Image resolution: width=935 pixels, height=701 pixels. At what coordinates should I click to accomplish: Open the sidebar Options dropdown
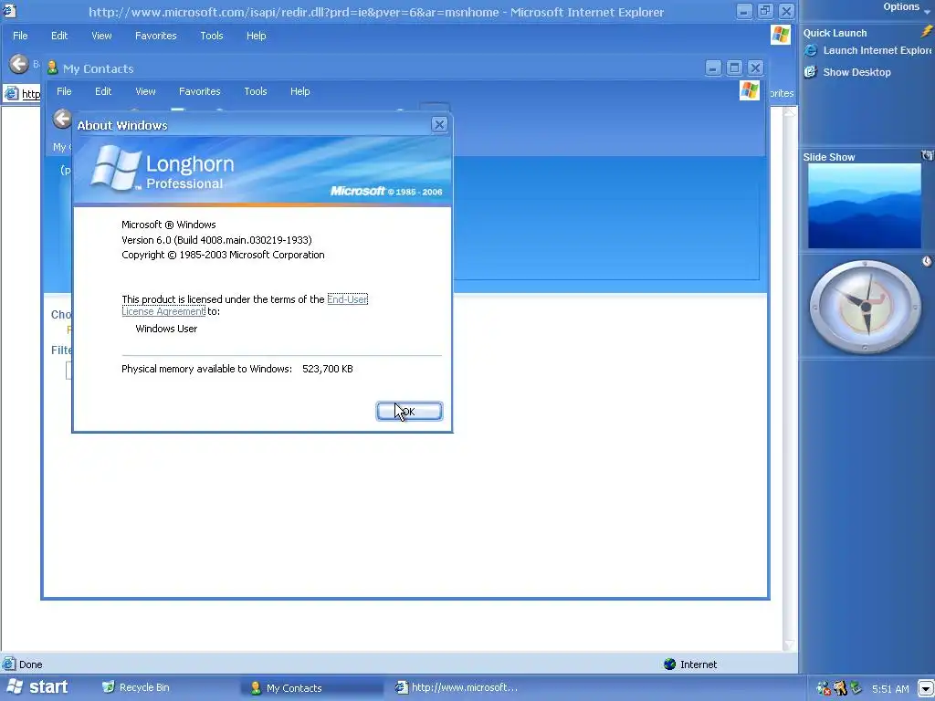coord(906,7)
